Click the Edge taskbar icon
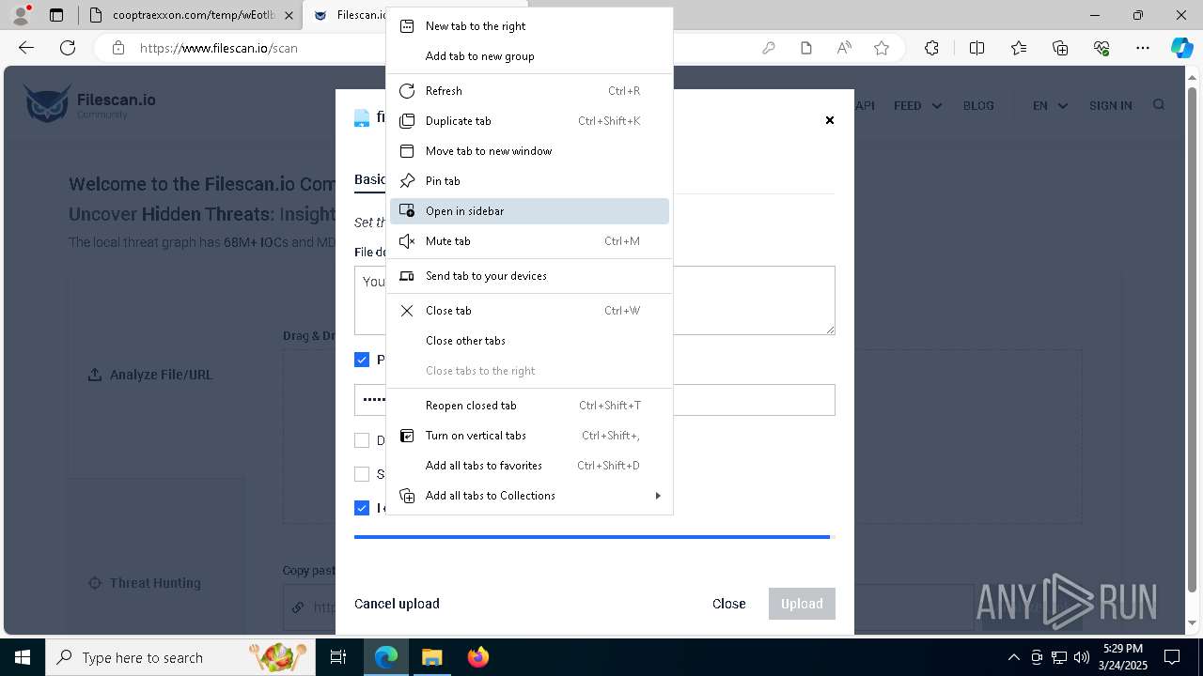The height and width of the screenshot is (676, 1203). coord(386,657)
